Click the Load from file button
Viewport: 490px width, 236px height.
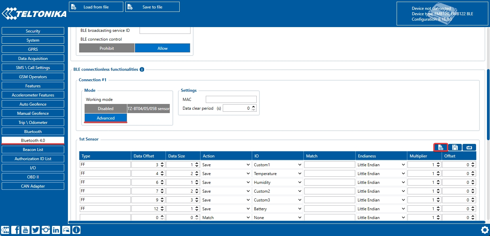pyautogui.click(x=96, y=7)
